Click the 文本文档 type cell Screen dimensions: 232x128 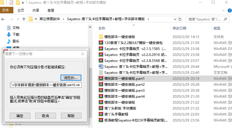point(220,72)
